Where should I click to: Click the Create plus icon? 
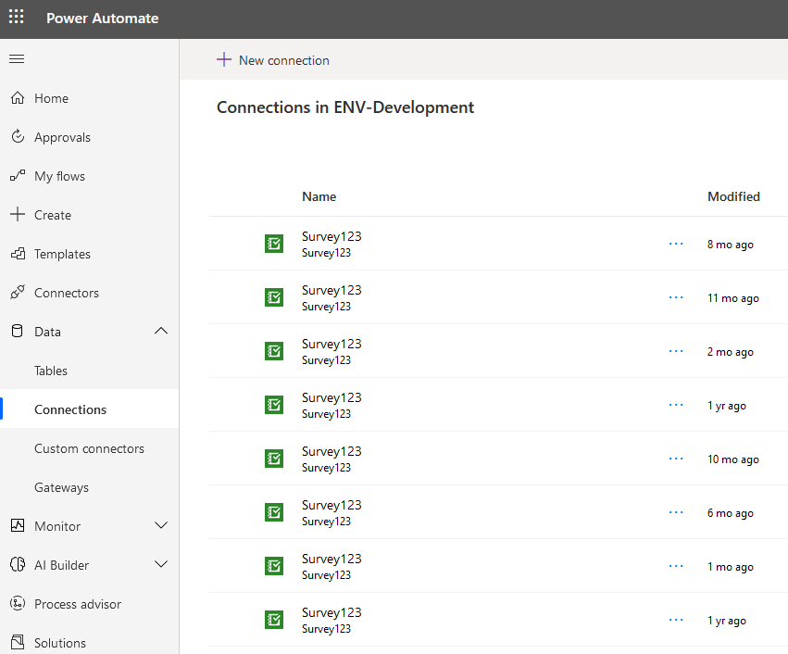pyautogui.click(x=19, y=214)
